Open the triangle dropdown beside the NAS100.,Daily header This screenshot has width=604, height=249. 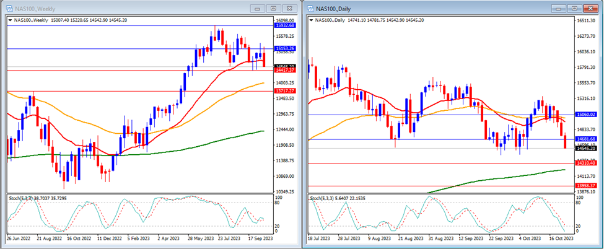[311, 20]
